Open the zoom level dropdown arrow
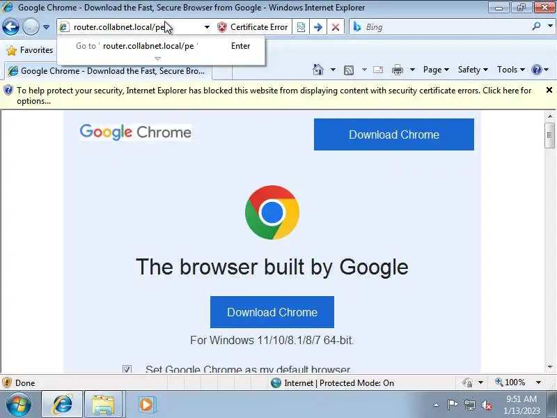The image size is (557, 418). (538, 382)
